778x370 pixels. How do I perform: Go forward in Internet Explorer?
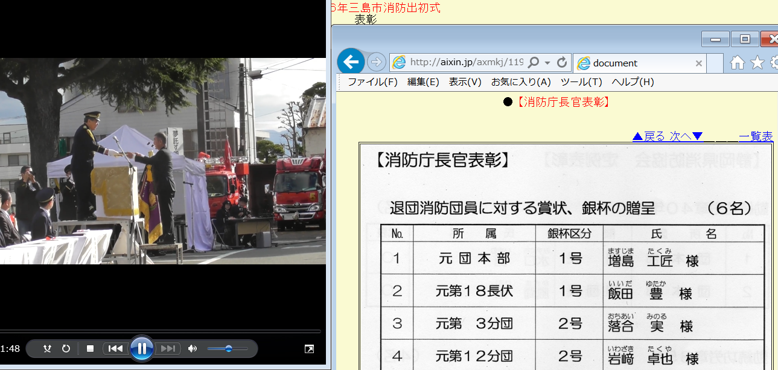point(376,62)
